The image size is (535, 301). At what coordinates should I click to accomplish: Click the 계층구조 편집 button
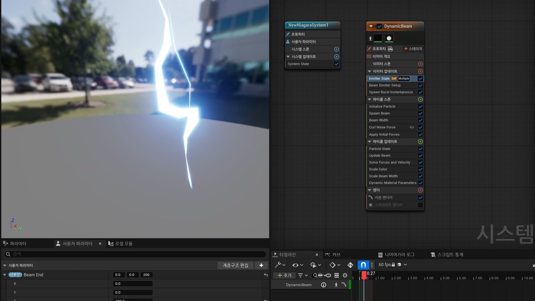(x=236, y=265)
